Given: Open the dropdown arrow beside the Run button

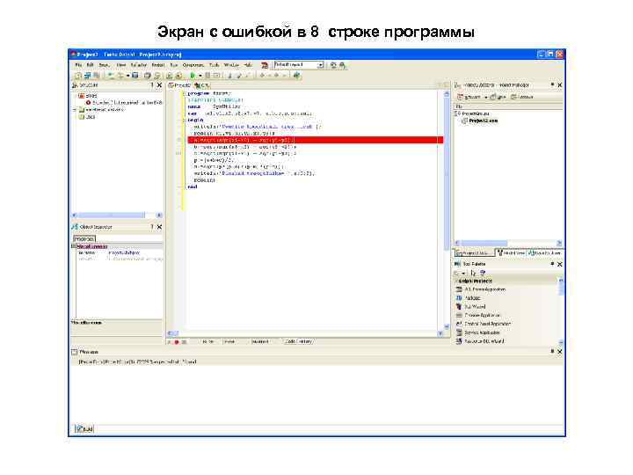Looking at the screenshot, I should 200,76.
